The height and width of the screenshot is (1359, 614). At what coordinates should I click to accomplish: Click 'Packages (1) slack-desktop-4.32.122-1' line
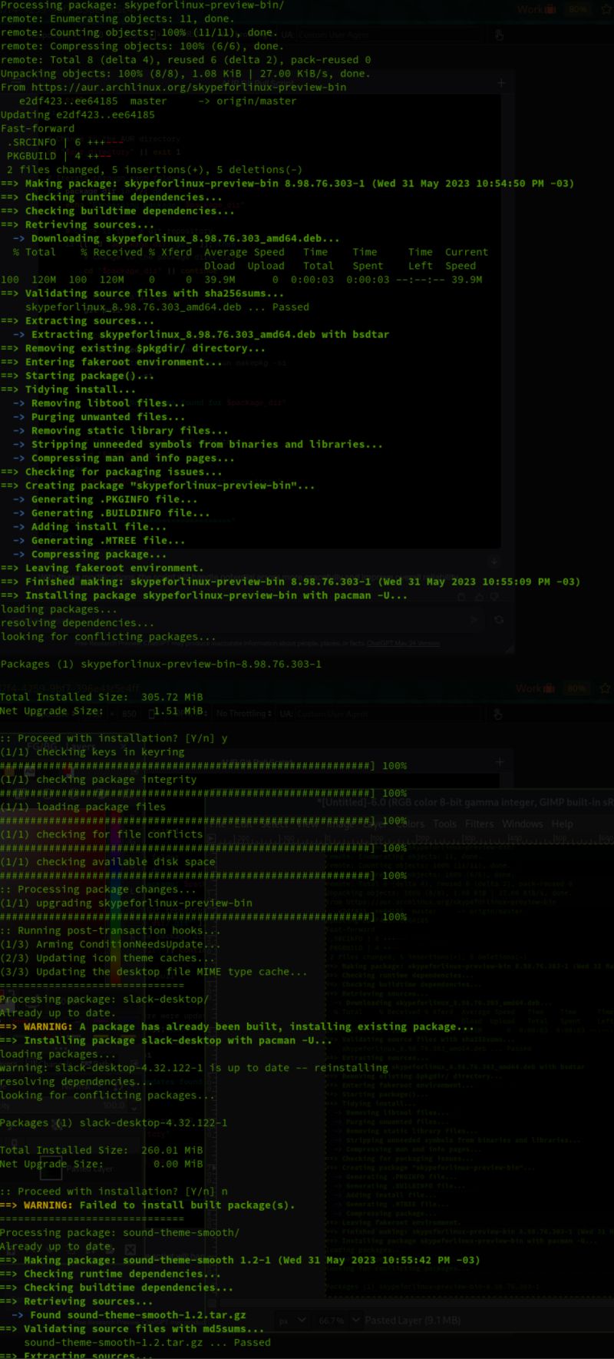pyautogui.click(x=114, y=1123)
